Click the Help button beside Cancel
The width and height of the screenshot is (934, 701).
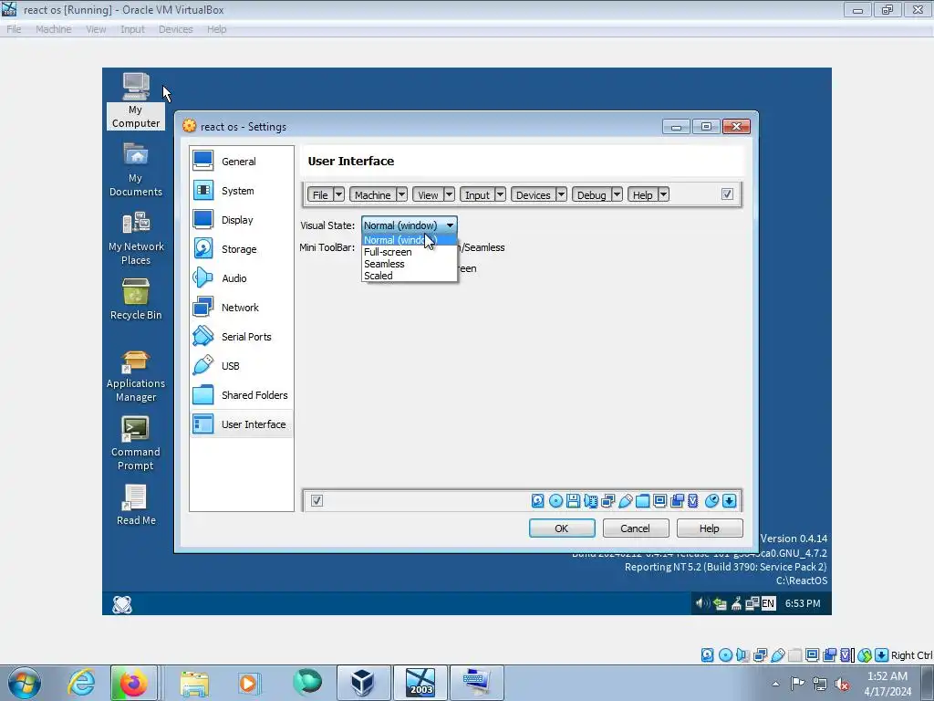[710, 528]
